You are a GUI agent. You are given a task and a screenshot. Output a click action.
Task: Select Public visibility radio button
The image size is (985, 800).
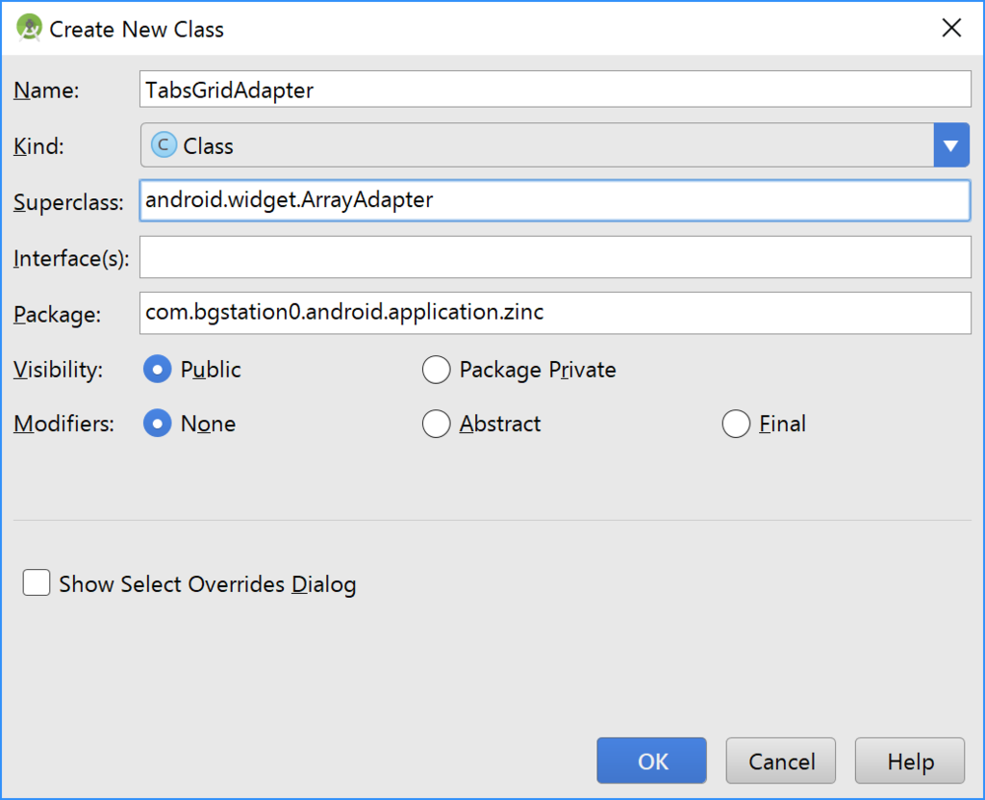point(157,370)
